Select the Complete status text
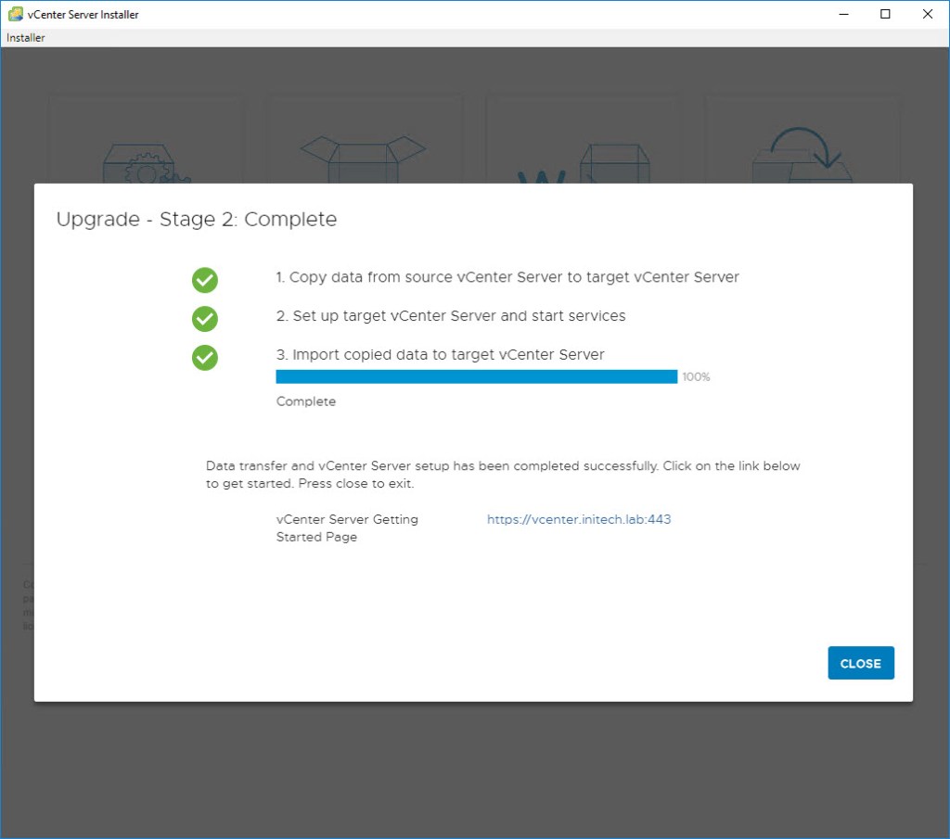The width and height of the screenshot is (950, 839). click(305, 400)
